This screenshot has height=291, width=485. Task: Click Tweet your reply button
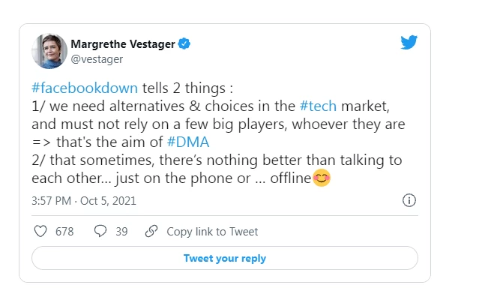tap(225, 258)
